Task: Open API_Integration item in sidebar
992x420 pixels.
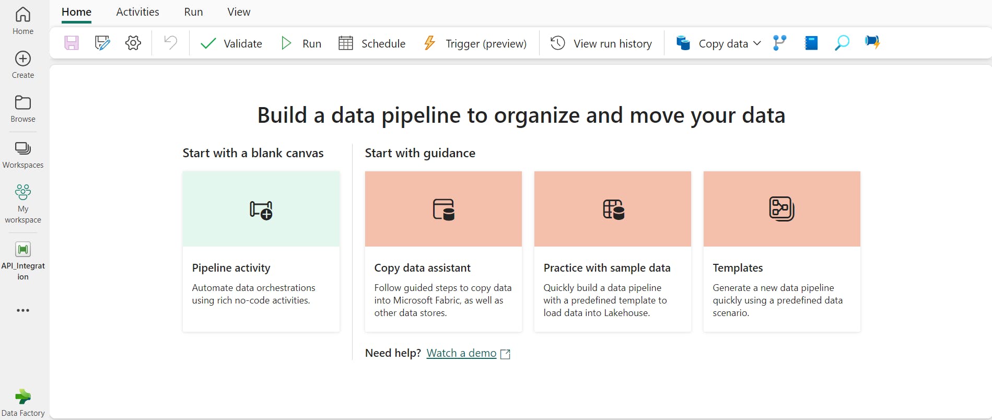Action: click(x=23, y=261)
